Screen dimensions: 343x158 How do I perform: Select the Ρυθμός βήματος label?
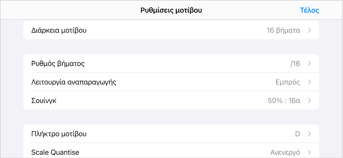click(x=58, y=64)
